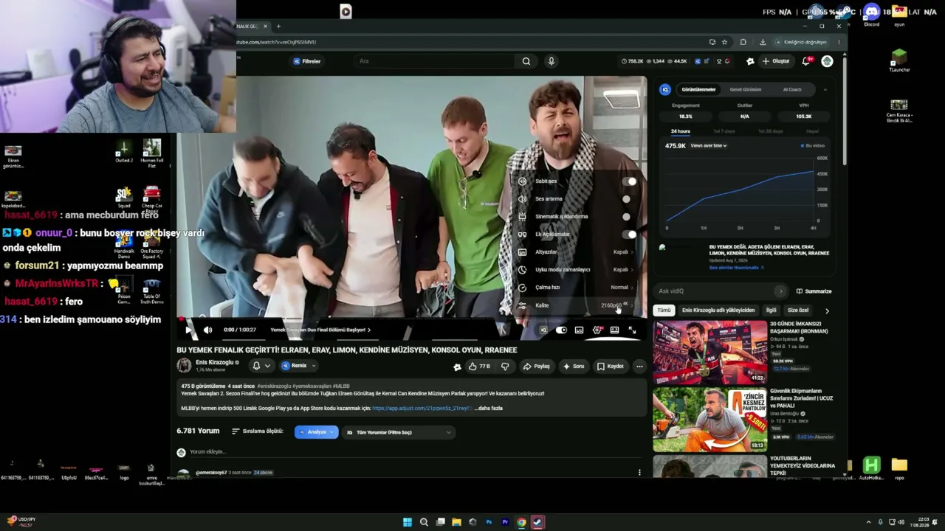This screenshot has width=945, height=531.
Task: Switch the player to theater mode
Action: 614,330
